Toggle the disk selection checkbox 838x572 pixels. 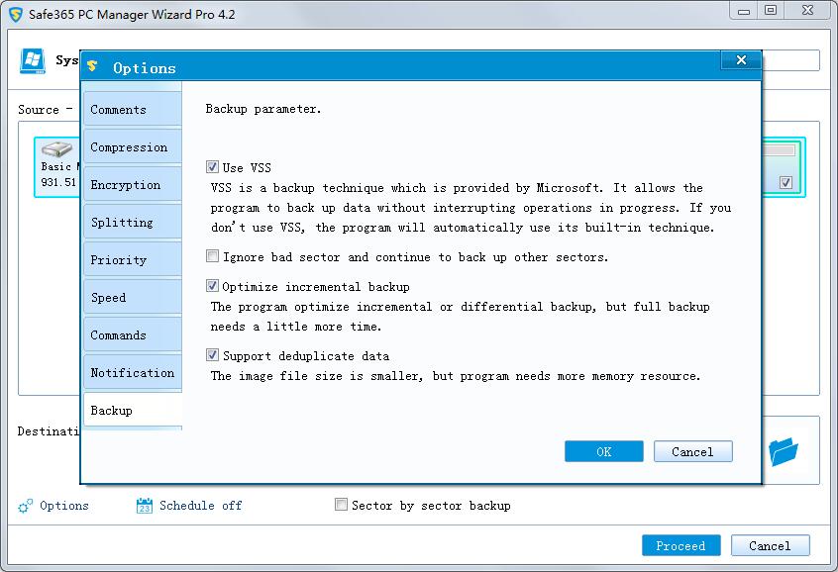tap(786, 182)
